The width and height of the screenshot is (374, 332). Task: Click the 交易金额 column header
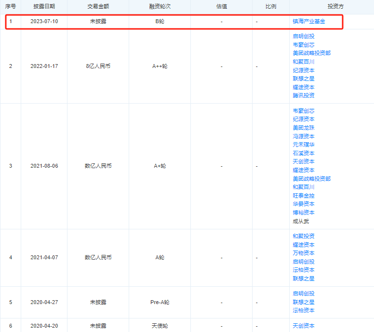coord(98,7)
